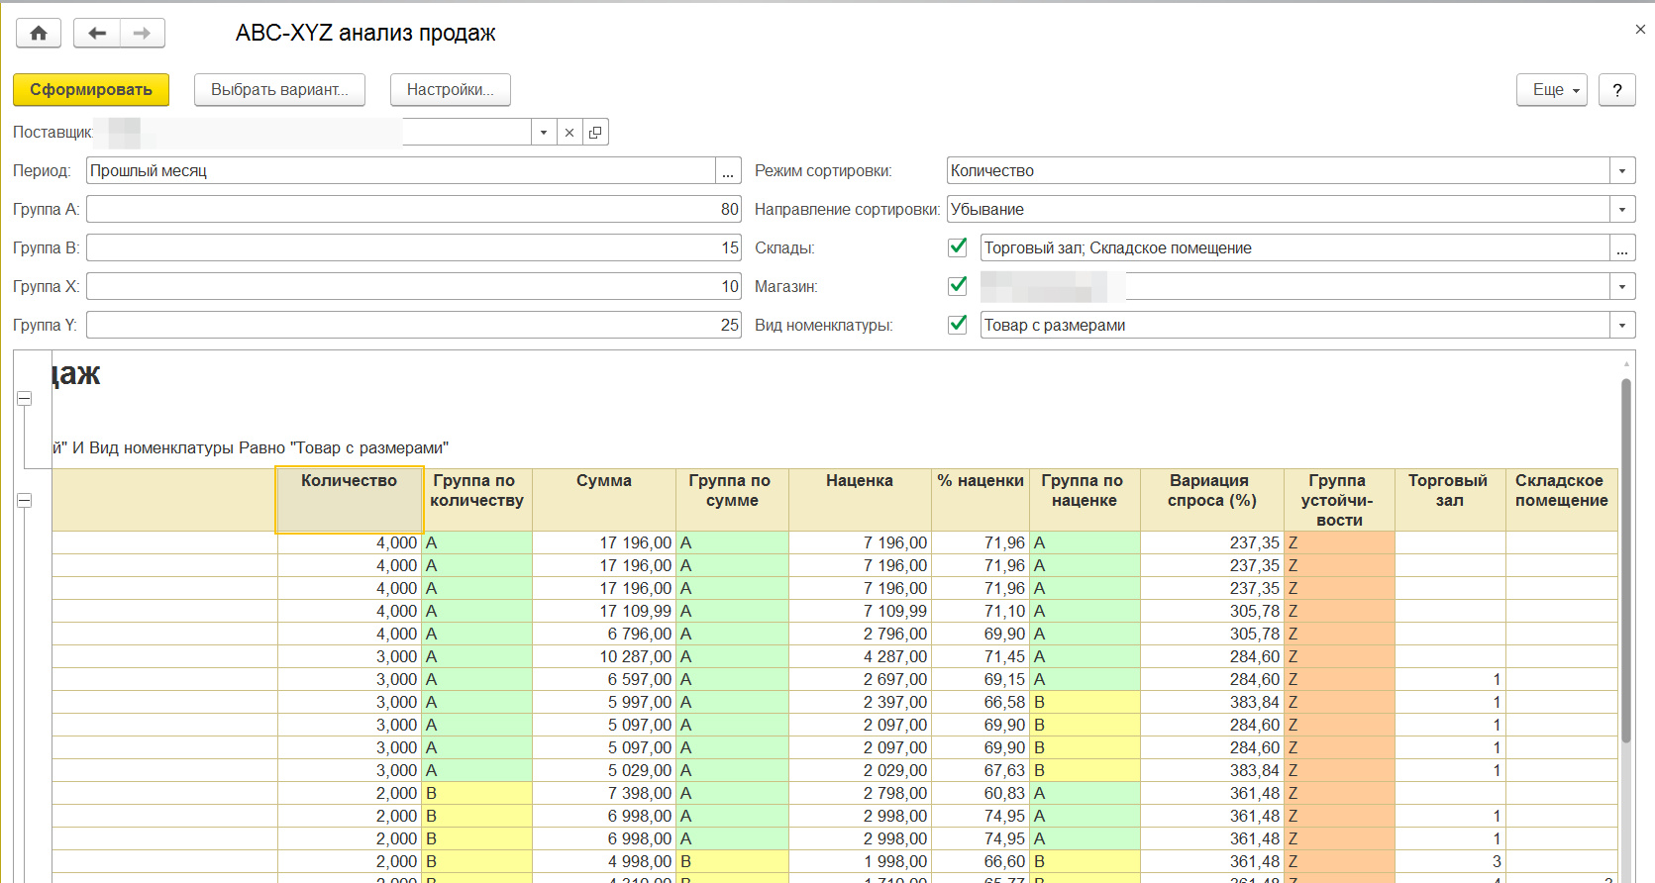1655x883 pixels.
Task: Uncheck the Вид номенклатуры checkbox
Action: pos(958,325)
